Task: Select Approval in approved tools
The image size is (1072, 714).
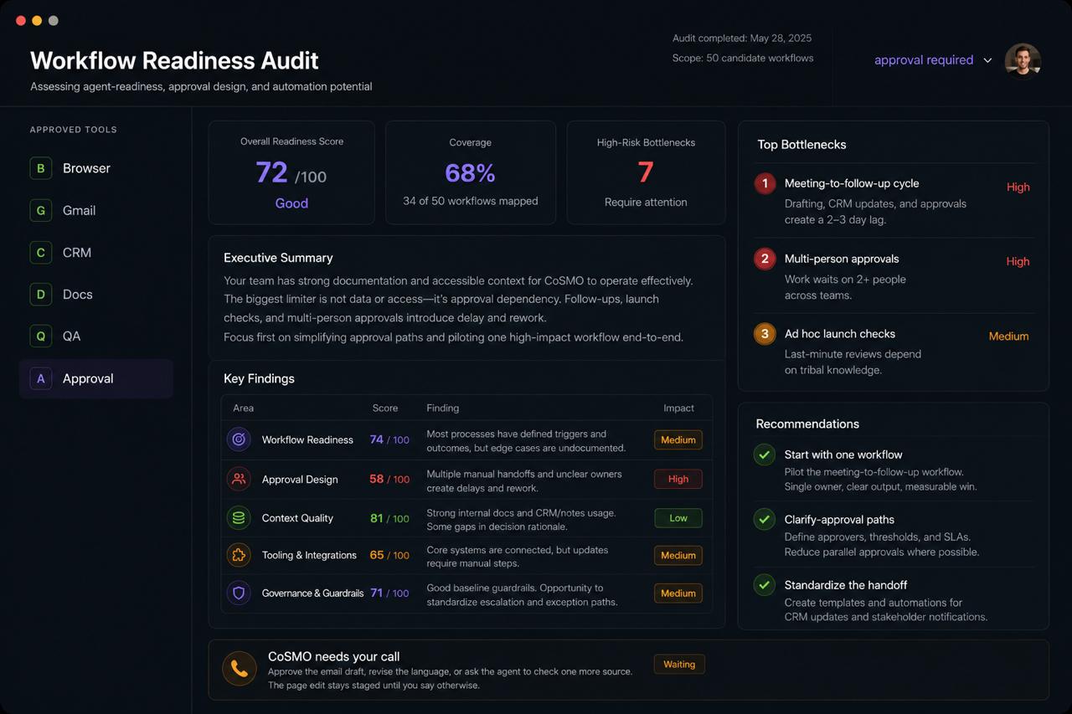Action: [x=96, y=378]
